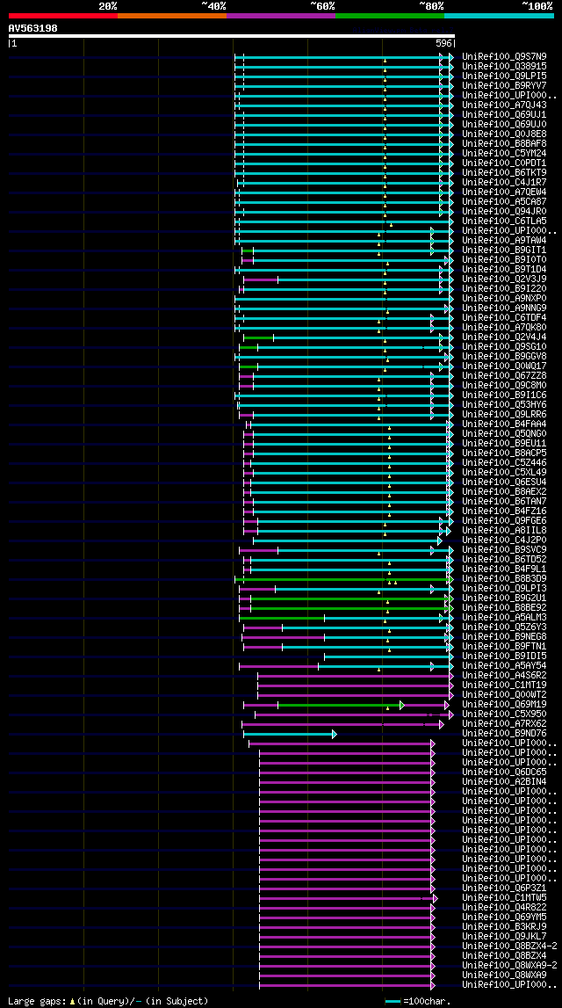Viewport: 562px width, 1008px height.
Task: Click the UniRef100_Q53HY6 entry
Action: pyautogui.click(x=504, y=404)
